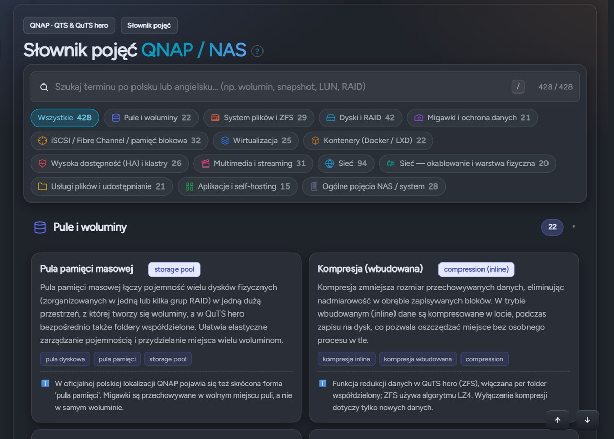Filter by Pule i woluminy 22
This screenshot has height=439, width=614.
(x=151, y=118)
